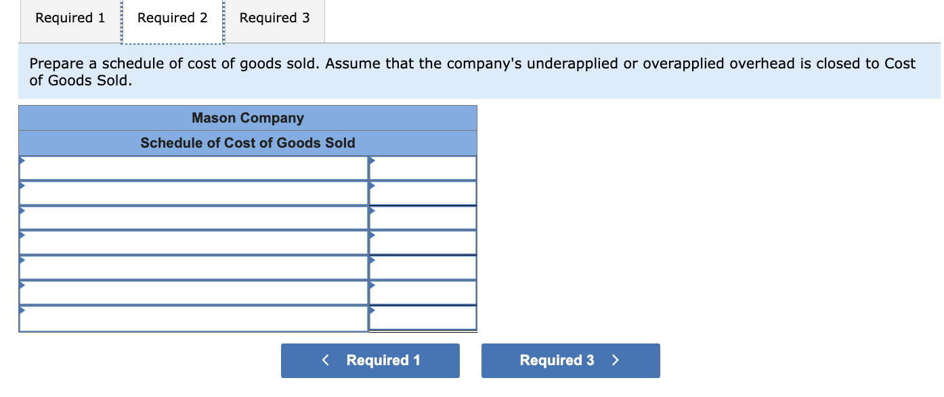944x397 pixels.
Task: Switch to the Required 3 tab
Action: [x=274, y=18]
